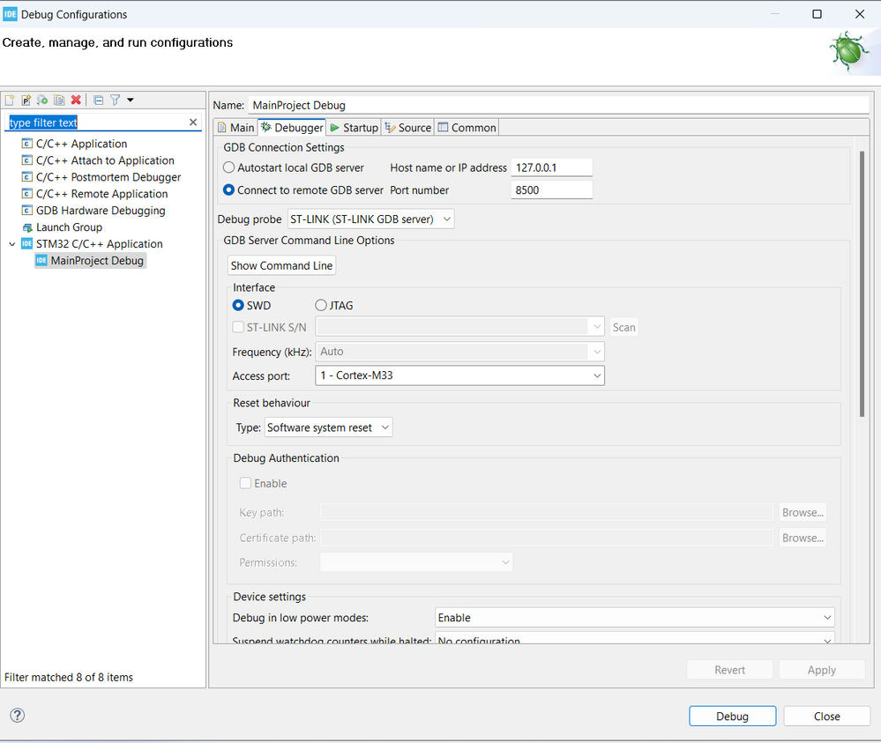
Task: Click the Show Command Line button
Action: [x=281, y=265]
